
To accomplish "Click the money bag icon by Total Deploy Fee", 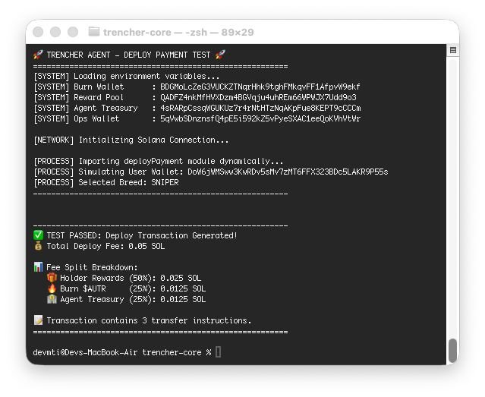I will pos(38,246).
